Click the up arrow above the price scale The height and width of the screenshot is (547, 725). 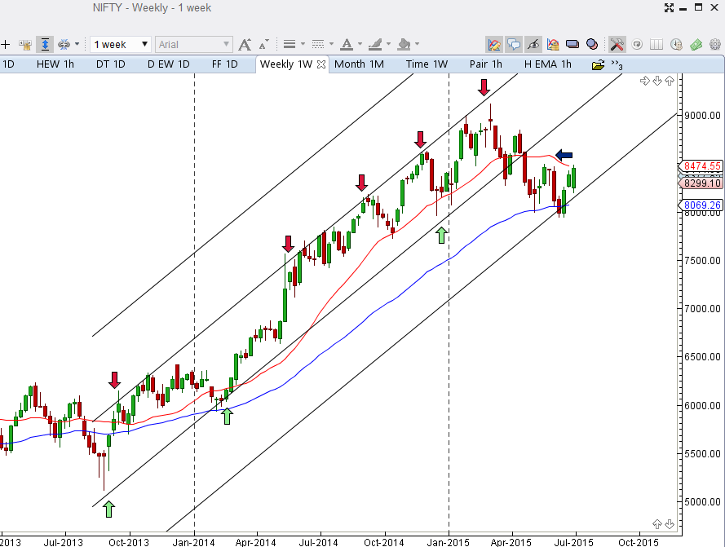coord(669,81)
